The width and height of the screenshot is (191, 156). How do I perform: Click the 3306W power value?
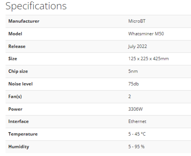(x=136, y=109)
